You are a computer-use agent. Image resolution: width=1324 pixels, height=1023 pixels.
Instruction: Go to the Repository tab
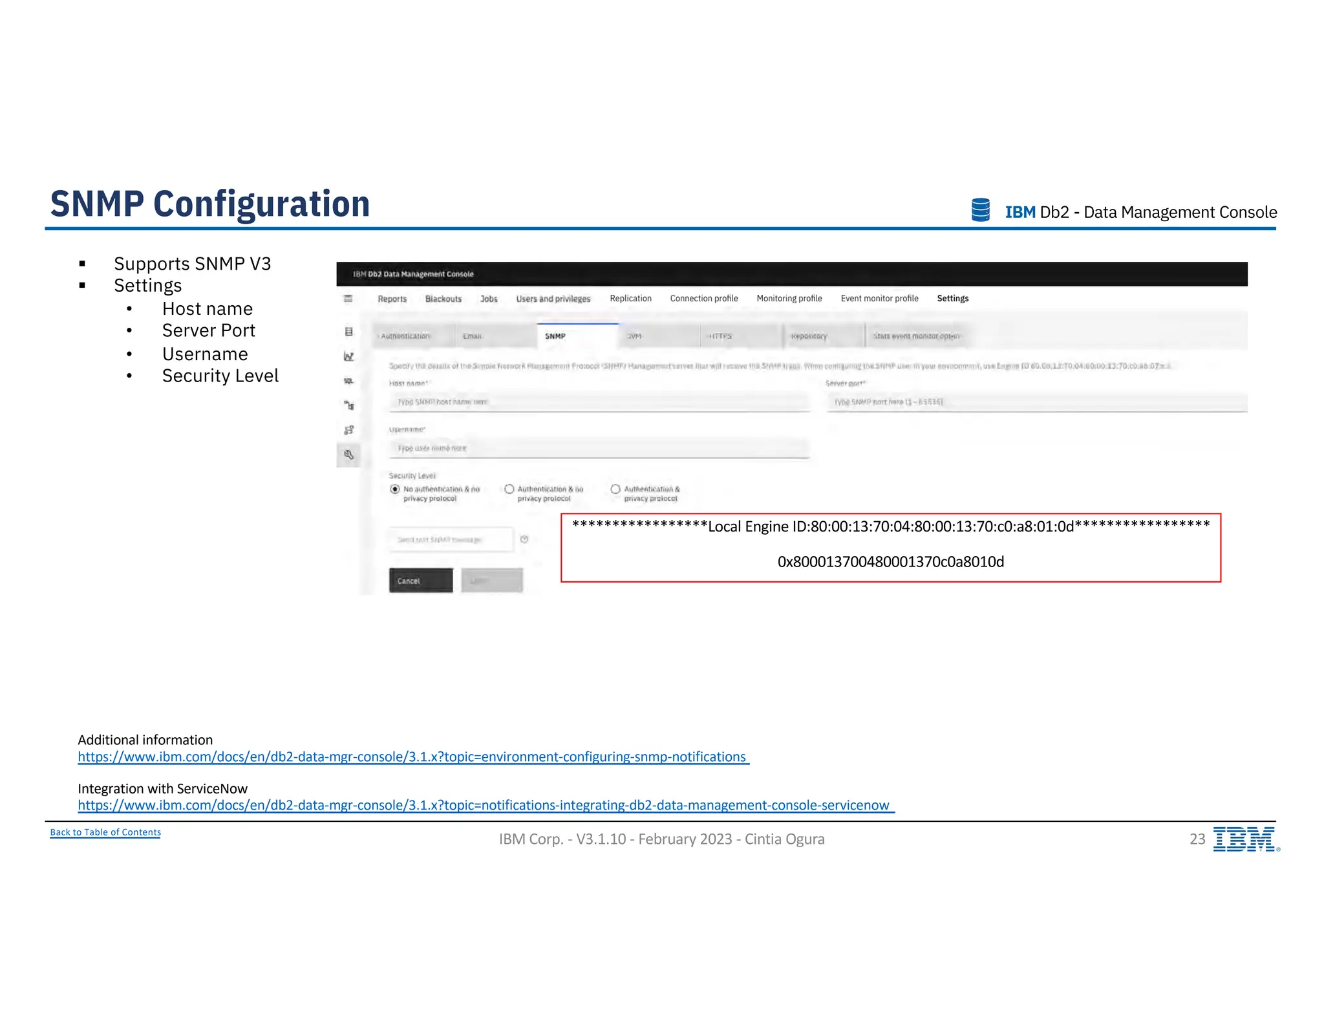click(824, 336)
